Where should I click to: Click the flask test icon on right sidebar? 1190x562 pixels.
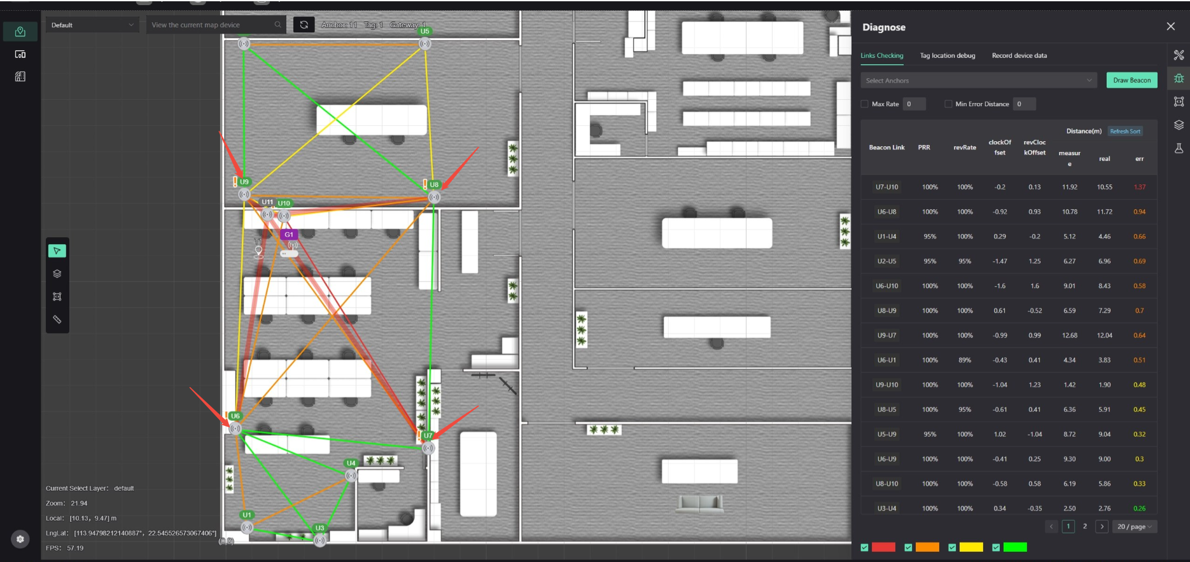coord(1179,148)
